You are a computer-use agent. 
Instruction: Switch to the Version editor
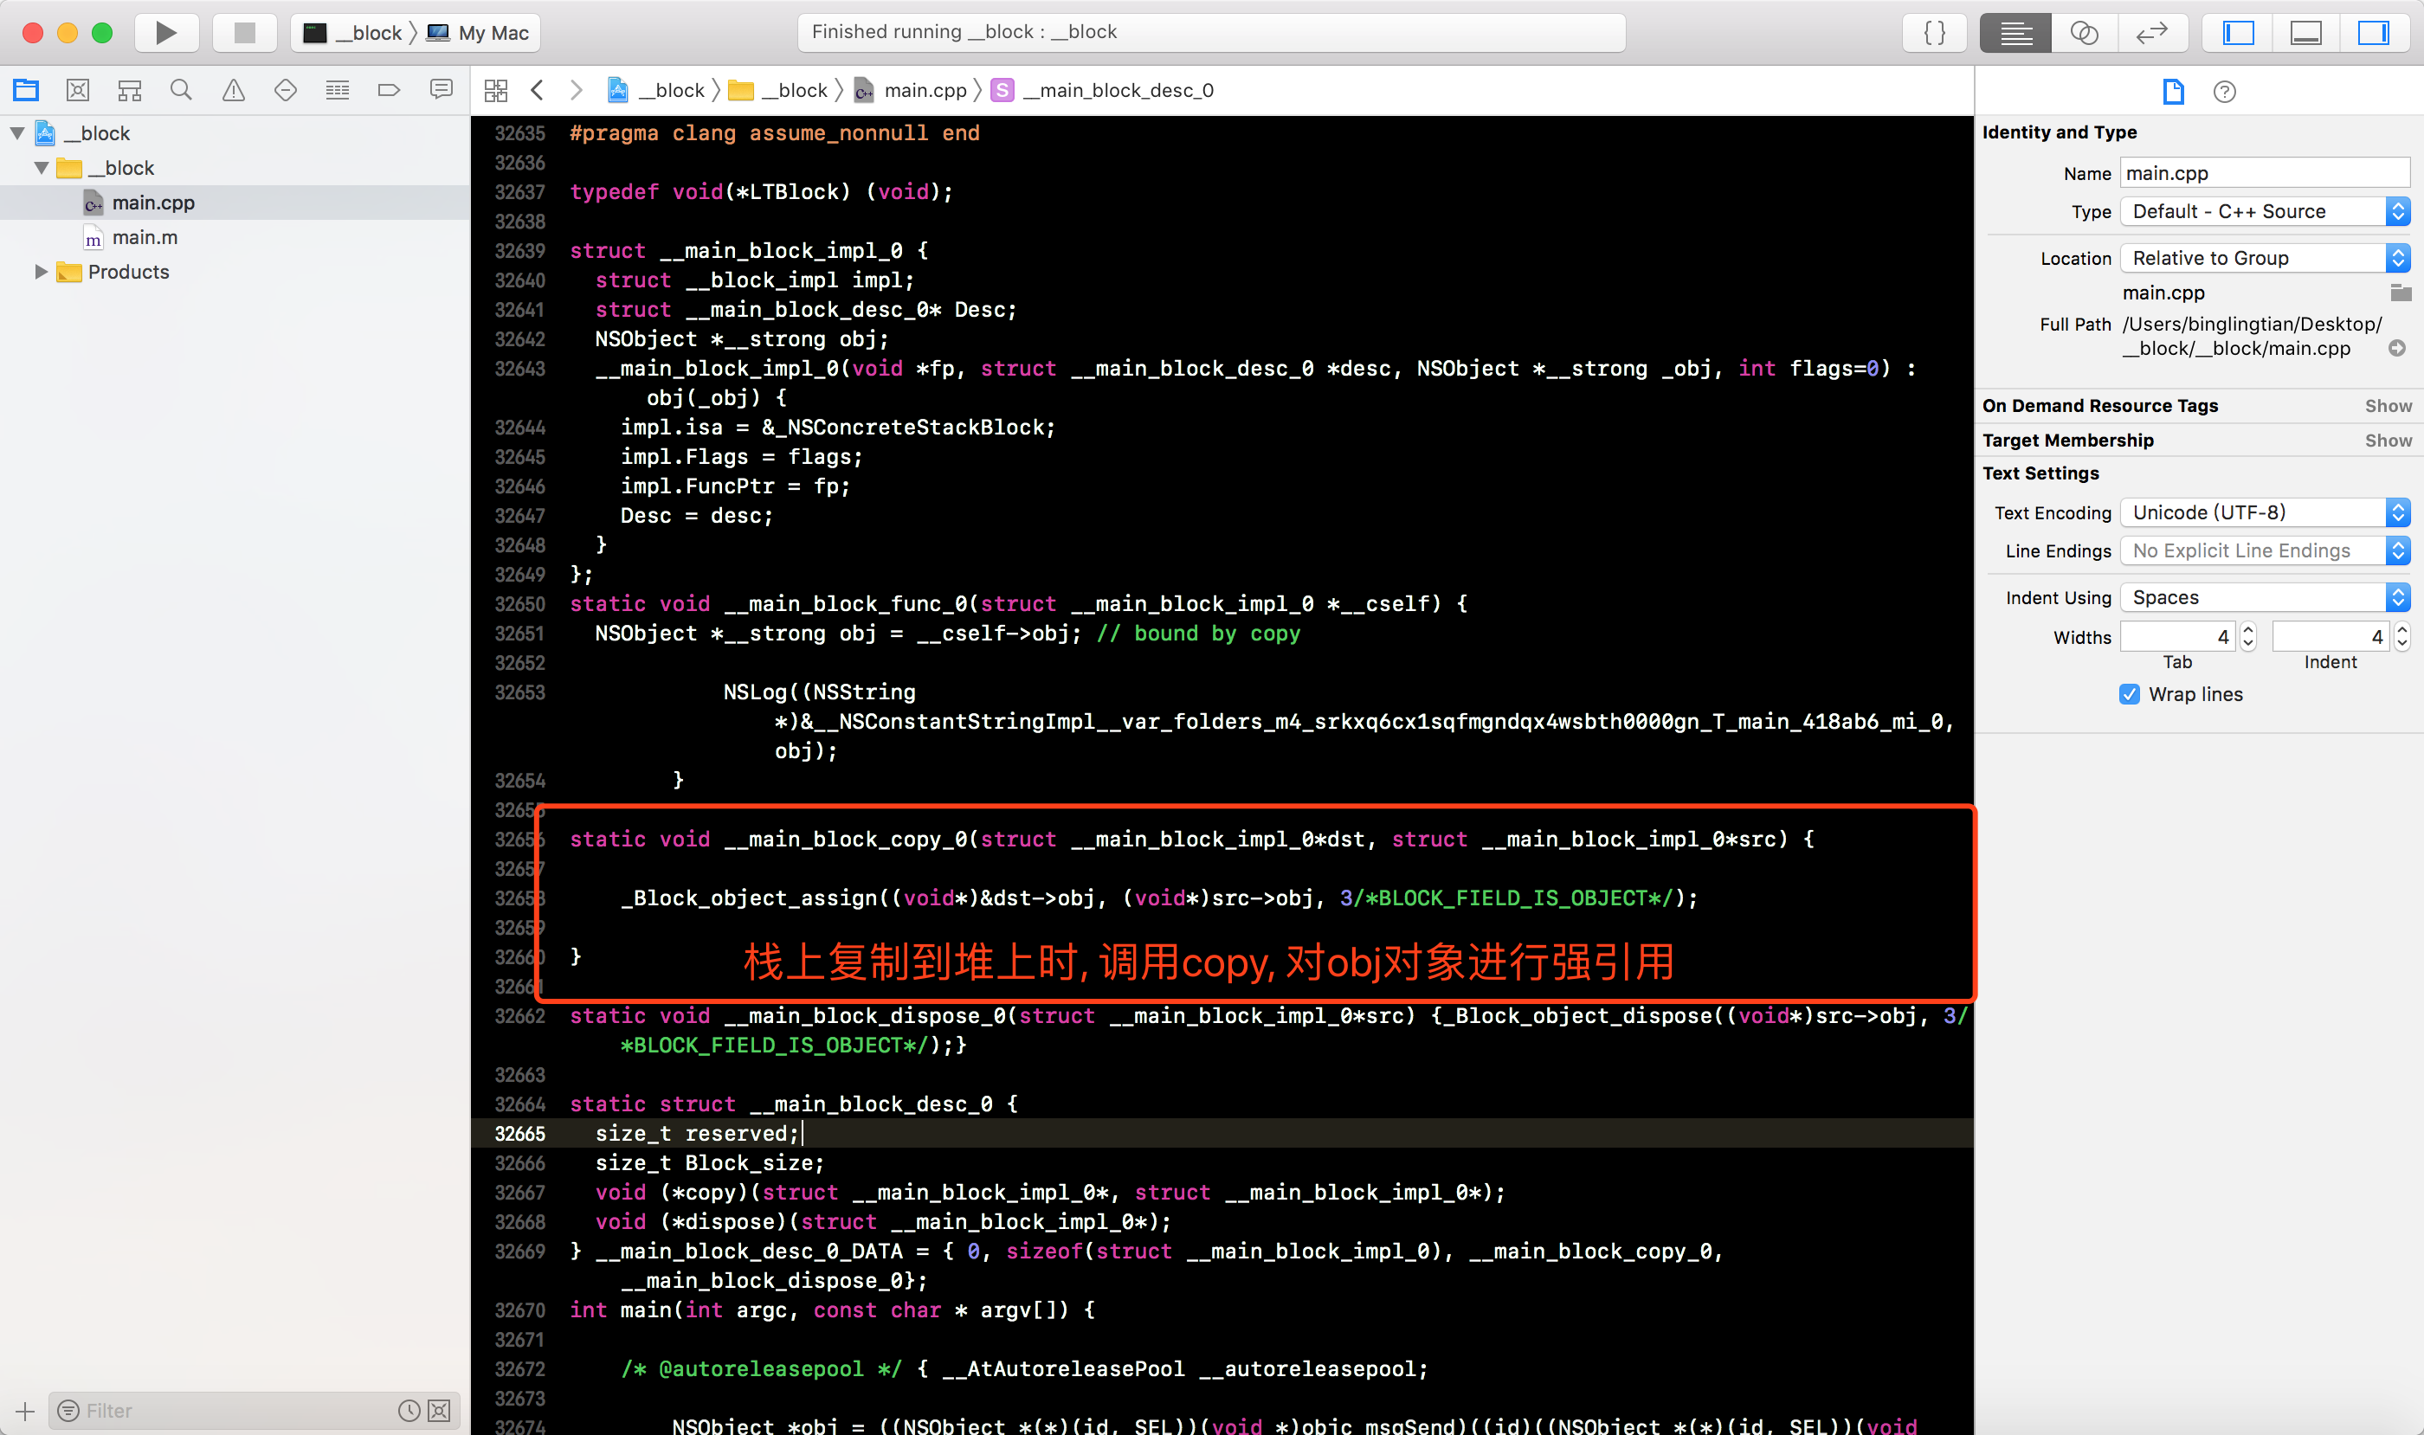point(2152,33)
